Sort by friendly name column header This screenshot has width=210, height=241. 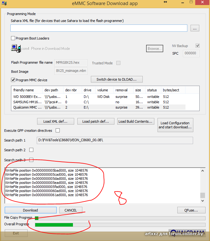tap(27, 90)
